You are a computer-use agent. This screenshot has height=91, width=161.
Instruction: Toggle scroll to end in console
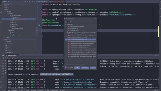6,68
